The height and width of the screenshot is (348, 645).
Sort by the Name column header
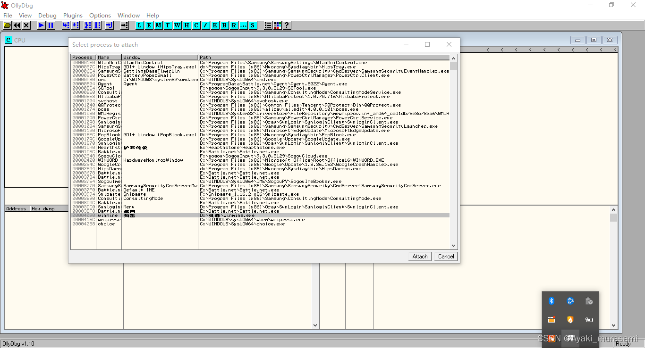click(109, 58)
